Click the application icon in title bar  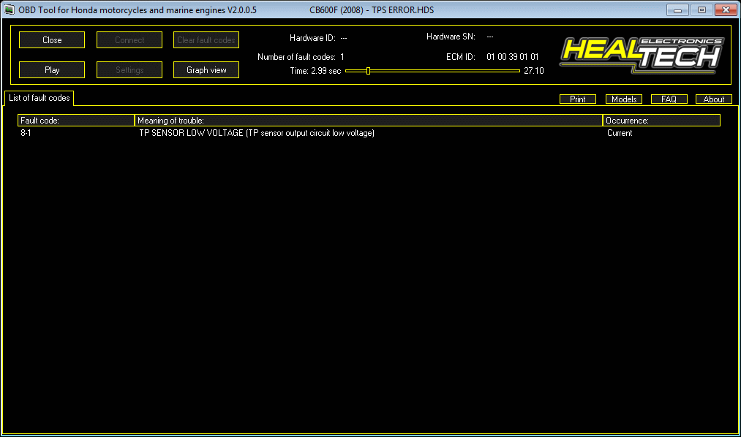tap(10, 10)
